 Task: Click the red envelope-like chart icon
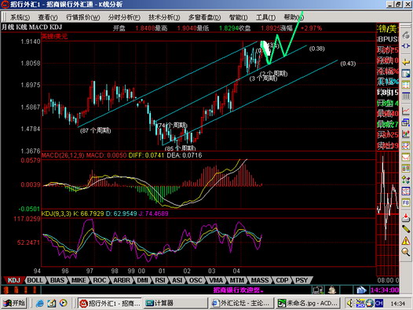point(406,157)
